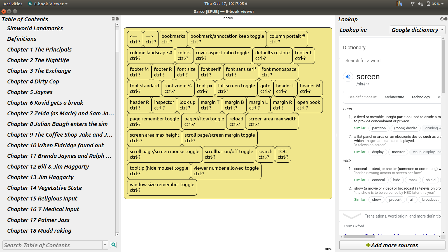The width and height of the screenshot is (448, 252).
Task: Open the Definitions entry in contents
Action: (22, 39)
